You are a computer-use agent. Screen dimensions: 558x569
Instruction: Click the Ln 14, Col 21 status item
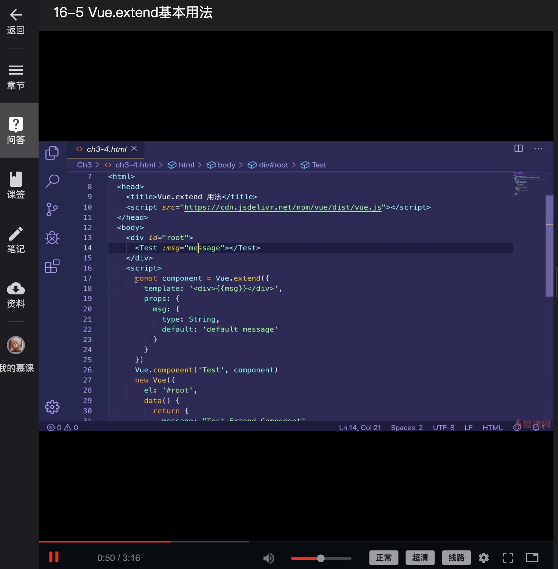[360, 427]
